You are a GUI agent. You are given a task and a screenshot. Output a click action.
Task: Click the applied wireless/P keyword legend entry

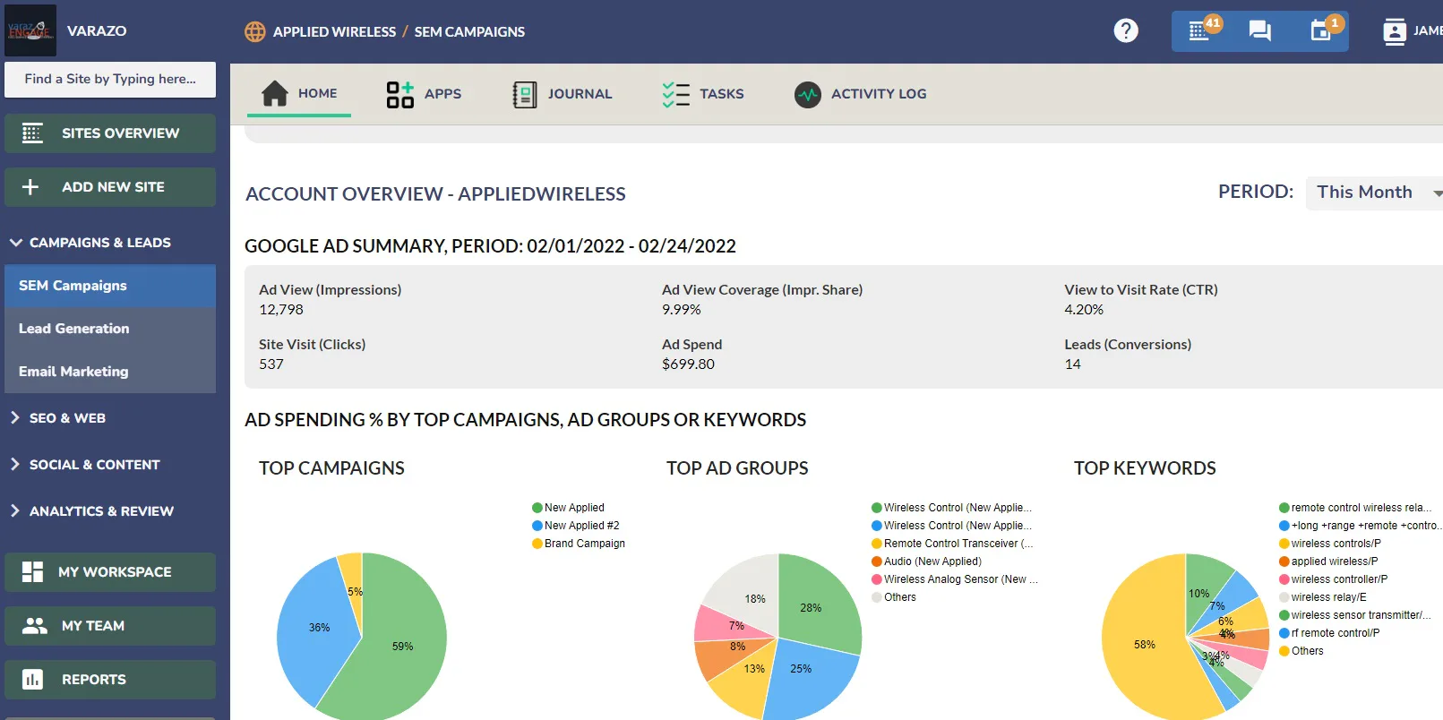point(1328,561)
